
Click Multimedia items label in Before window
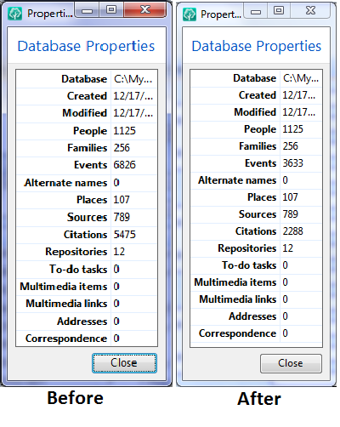coord(64,287)
